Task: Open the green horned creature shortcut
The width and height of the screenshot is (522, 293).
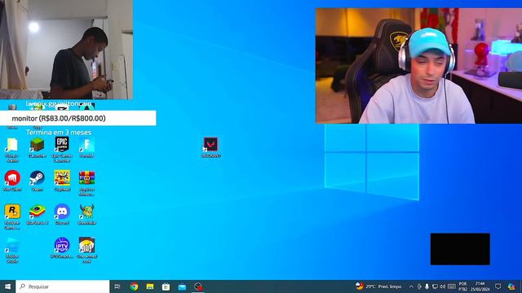Action: tap(86, 215)
